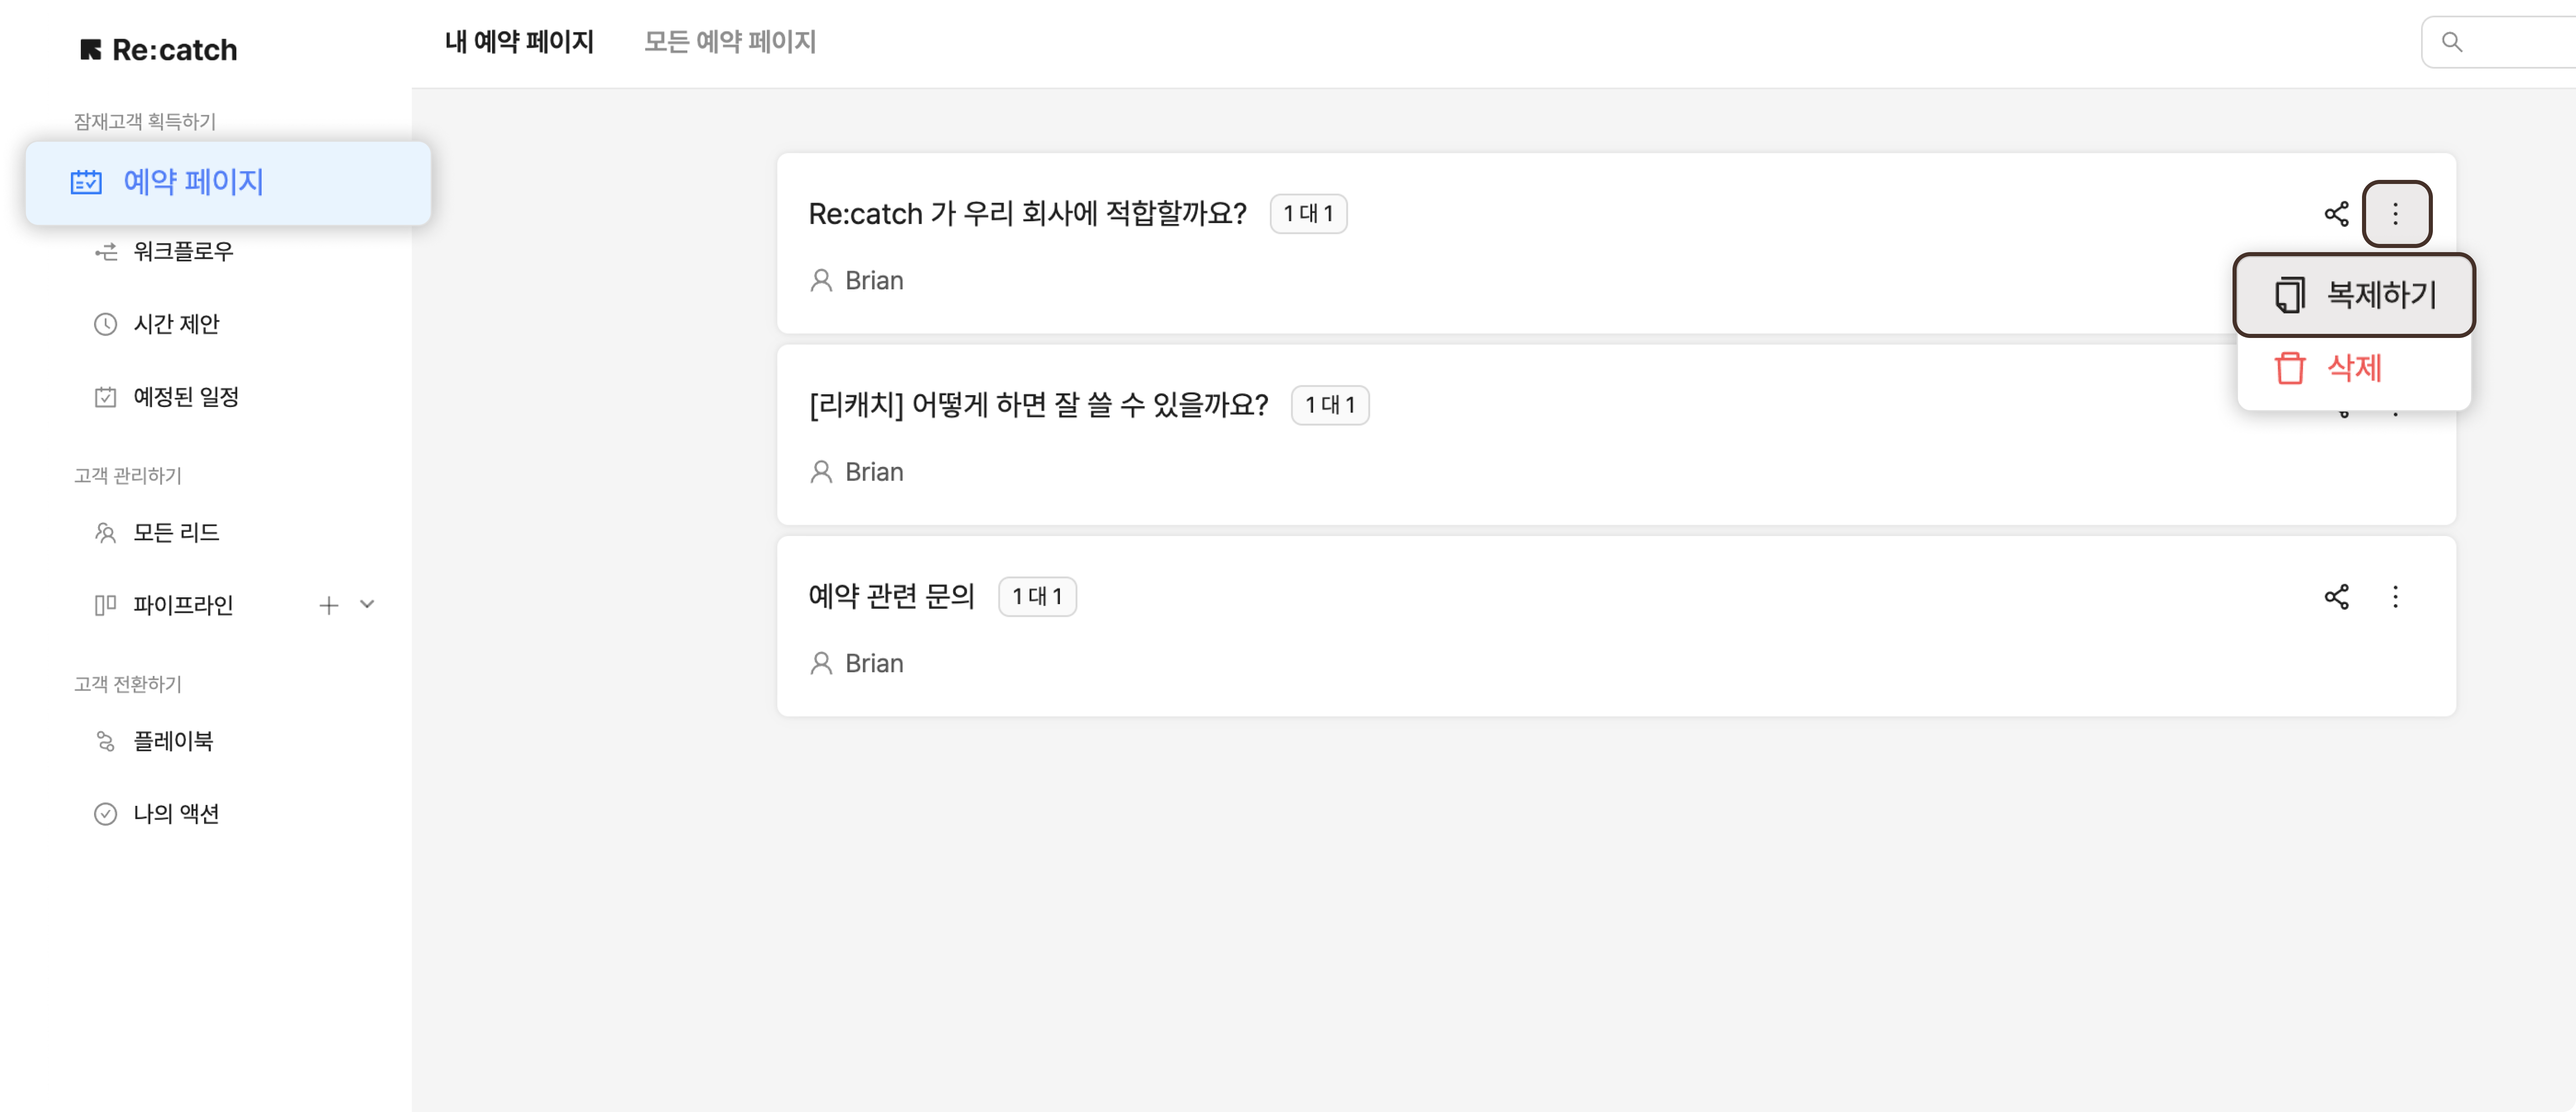
Task: Navigate to 모든 리드
Action: click(x=176, y=533)
